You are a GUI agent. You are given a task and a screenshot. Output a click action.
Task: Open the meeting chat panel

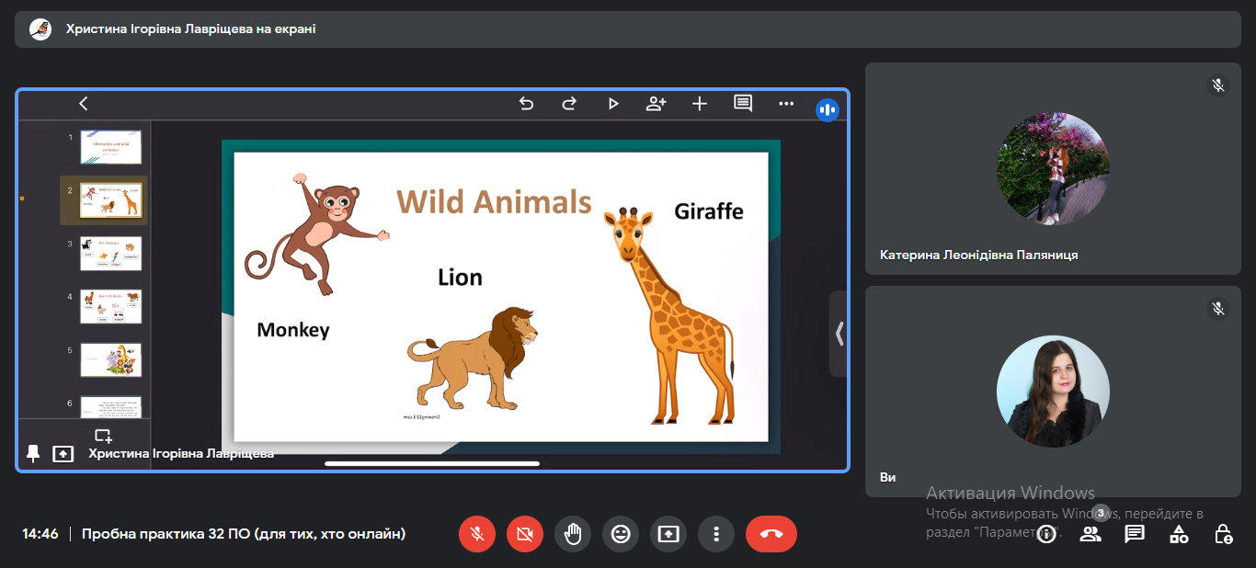pyautogui.click(x=1135, y=534)
